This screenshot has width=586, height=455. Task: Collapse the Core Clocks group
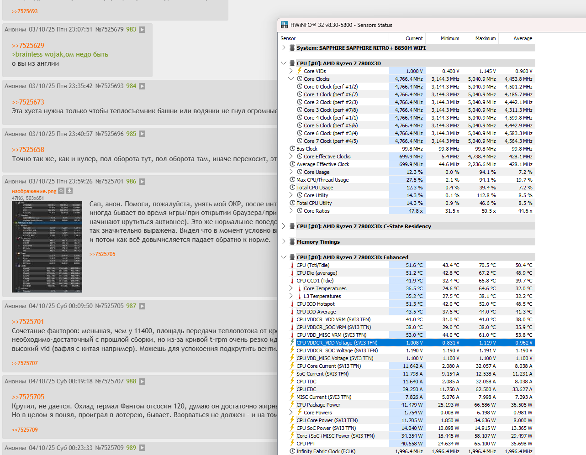click(291, 78)
